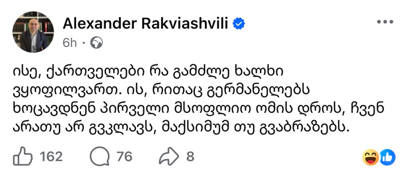Open the 76 comments count
408x178 pixels.
pyautogui.click(x=124, y=157)
